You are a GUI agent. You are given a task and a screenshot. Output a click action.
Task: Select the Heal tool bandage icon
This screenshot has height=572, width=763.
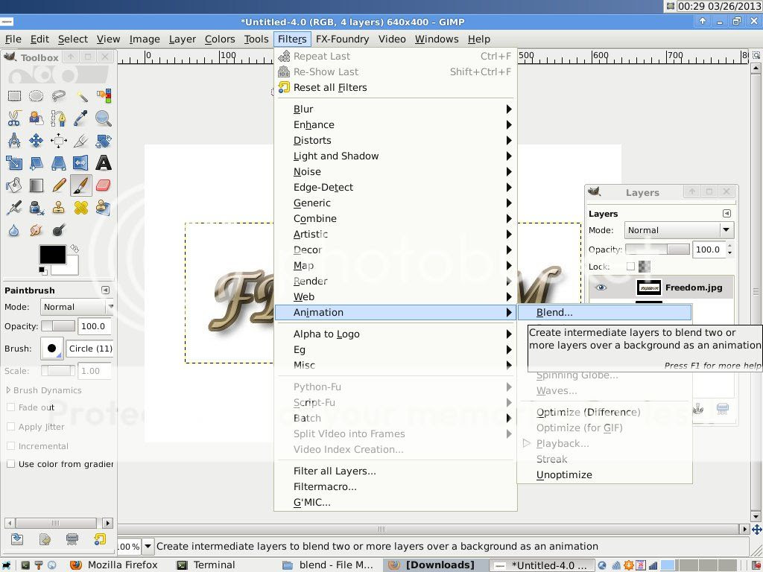click(x=81, y=208)
